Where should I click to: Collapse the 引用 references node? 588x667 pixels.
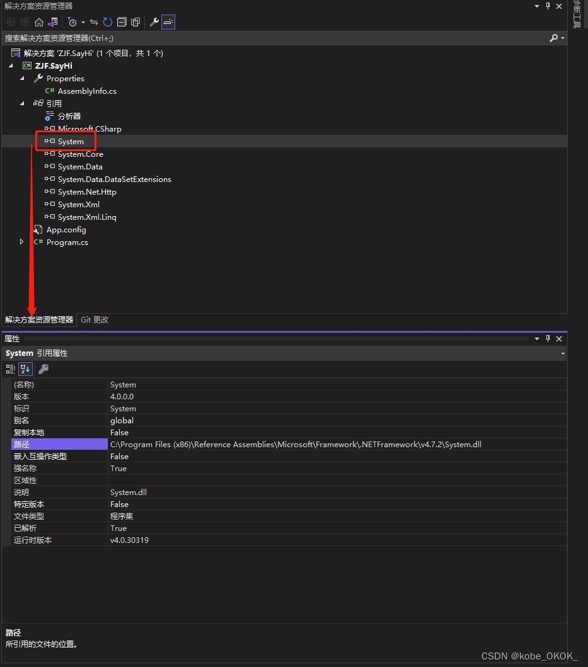[22, 103]
